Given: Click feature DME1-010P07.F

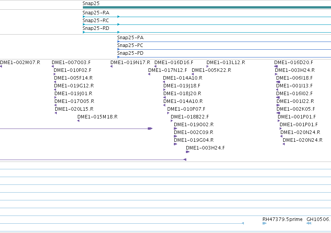Looking at the screenshot, I should 186,109.
